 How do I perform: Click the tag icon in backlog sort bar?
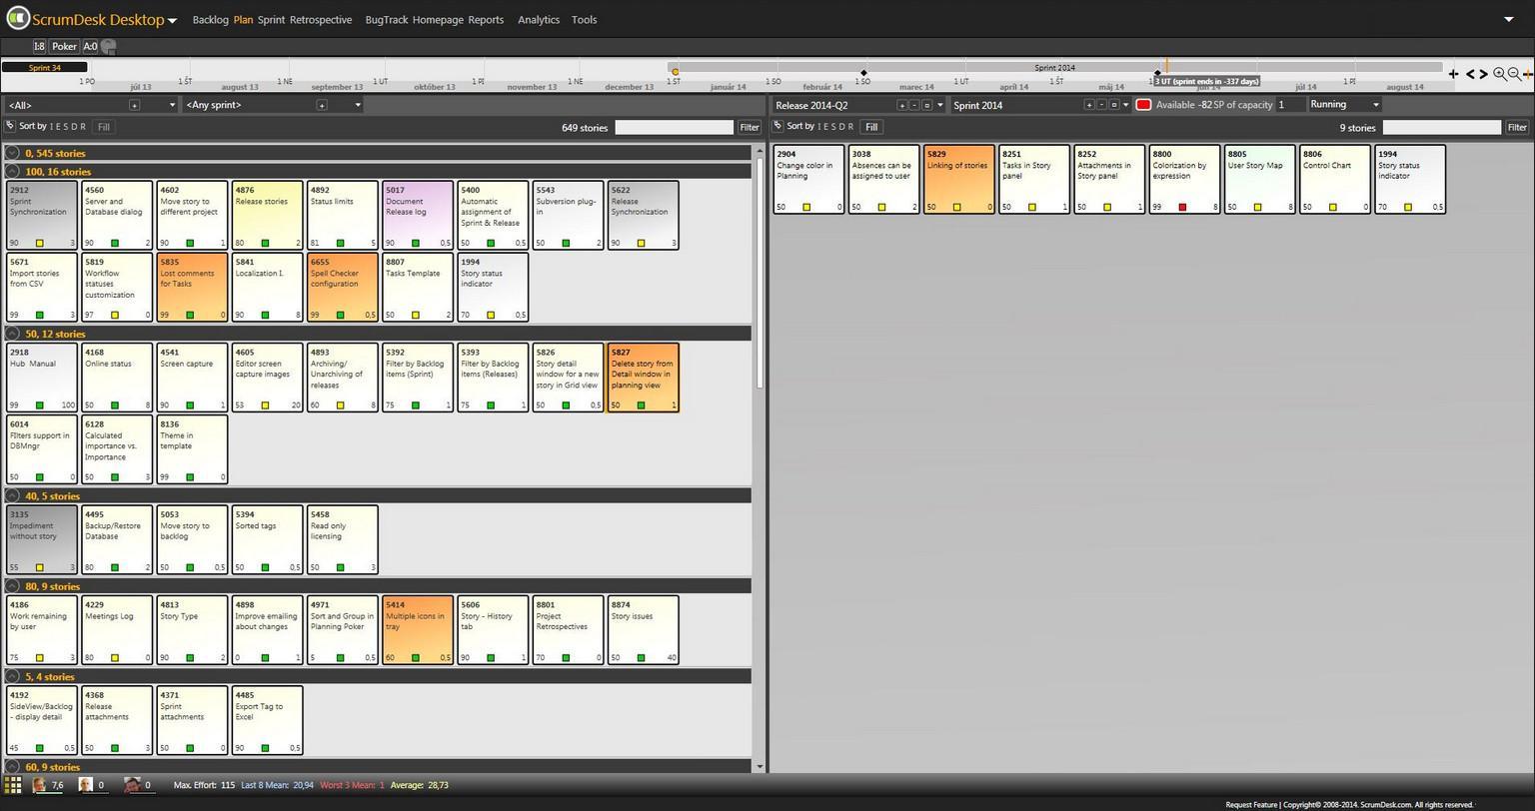point(10,126)
